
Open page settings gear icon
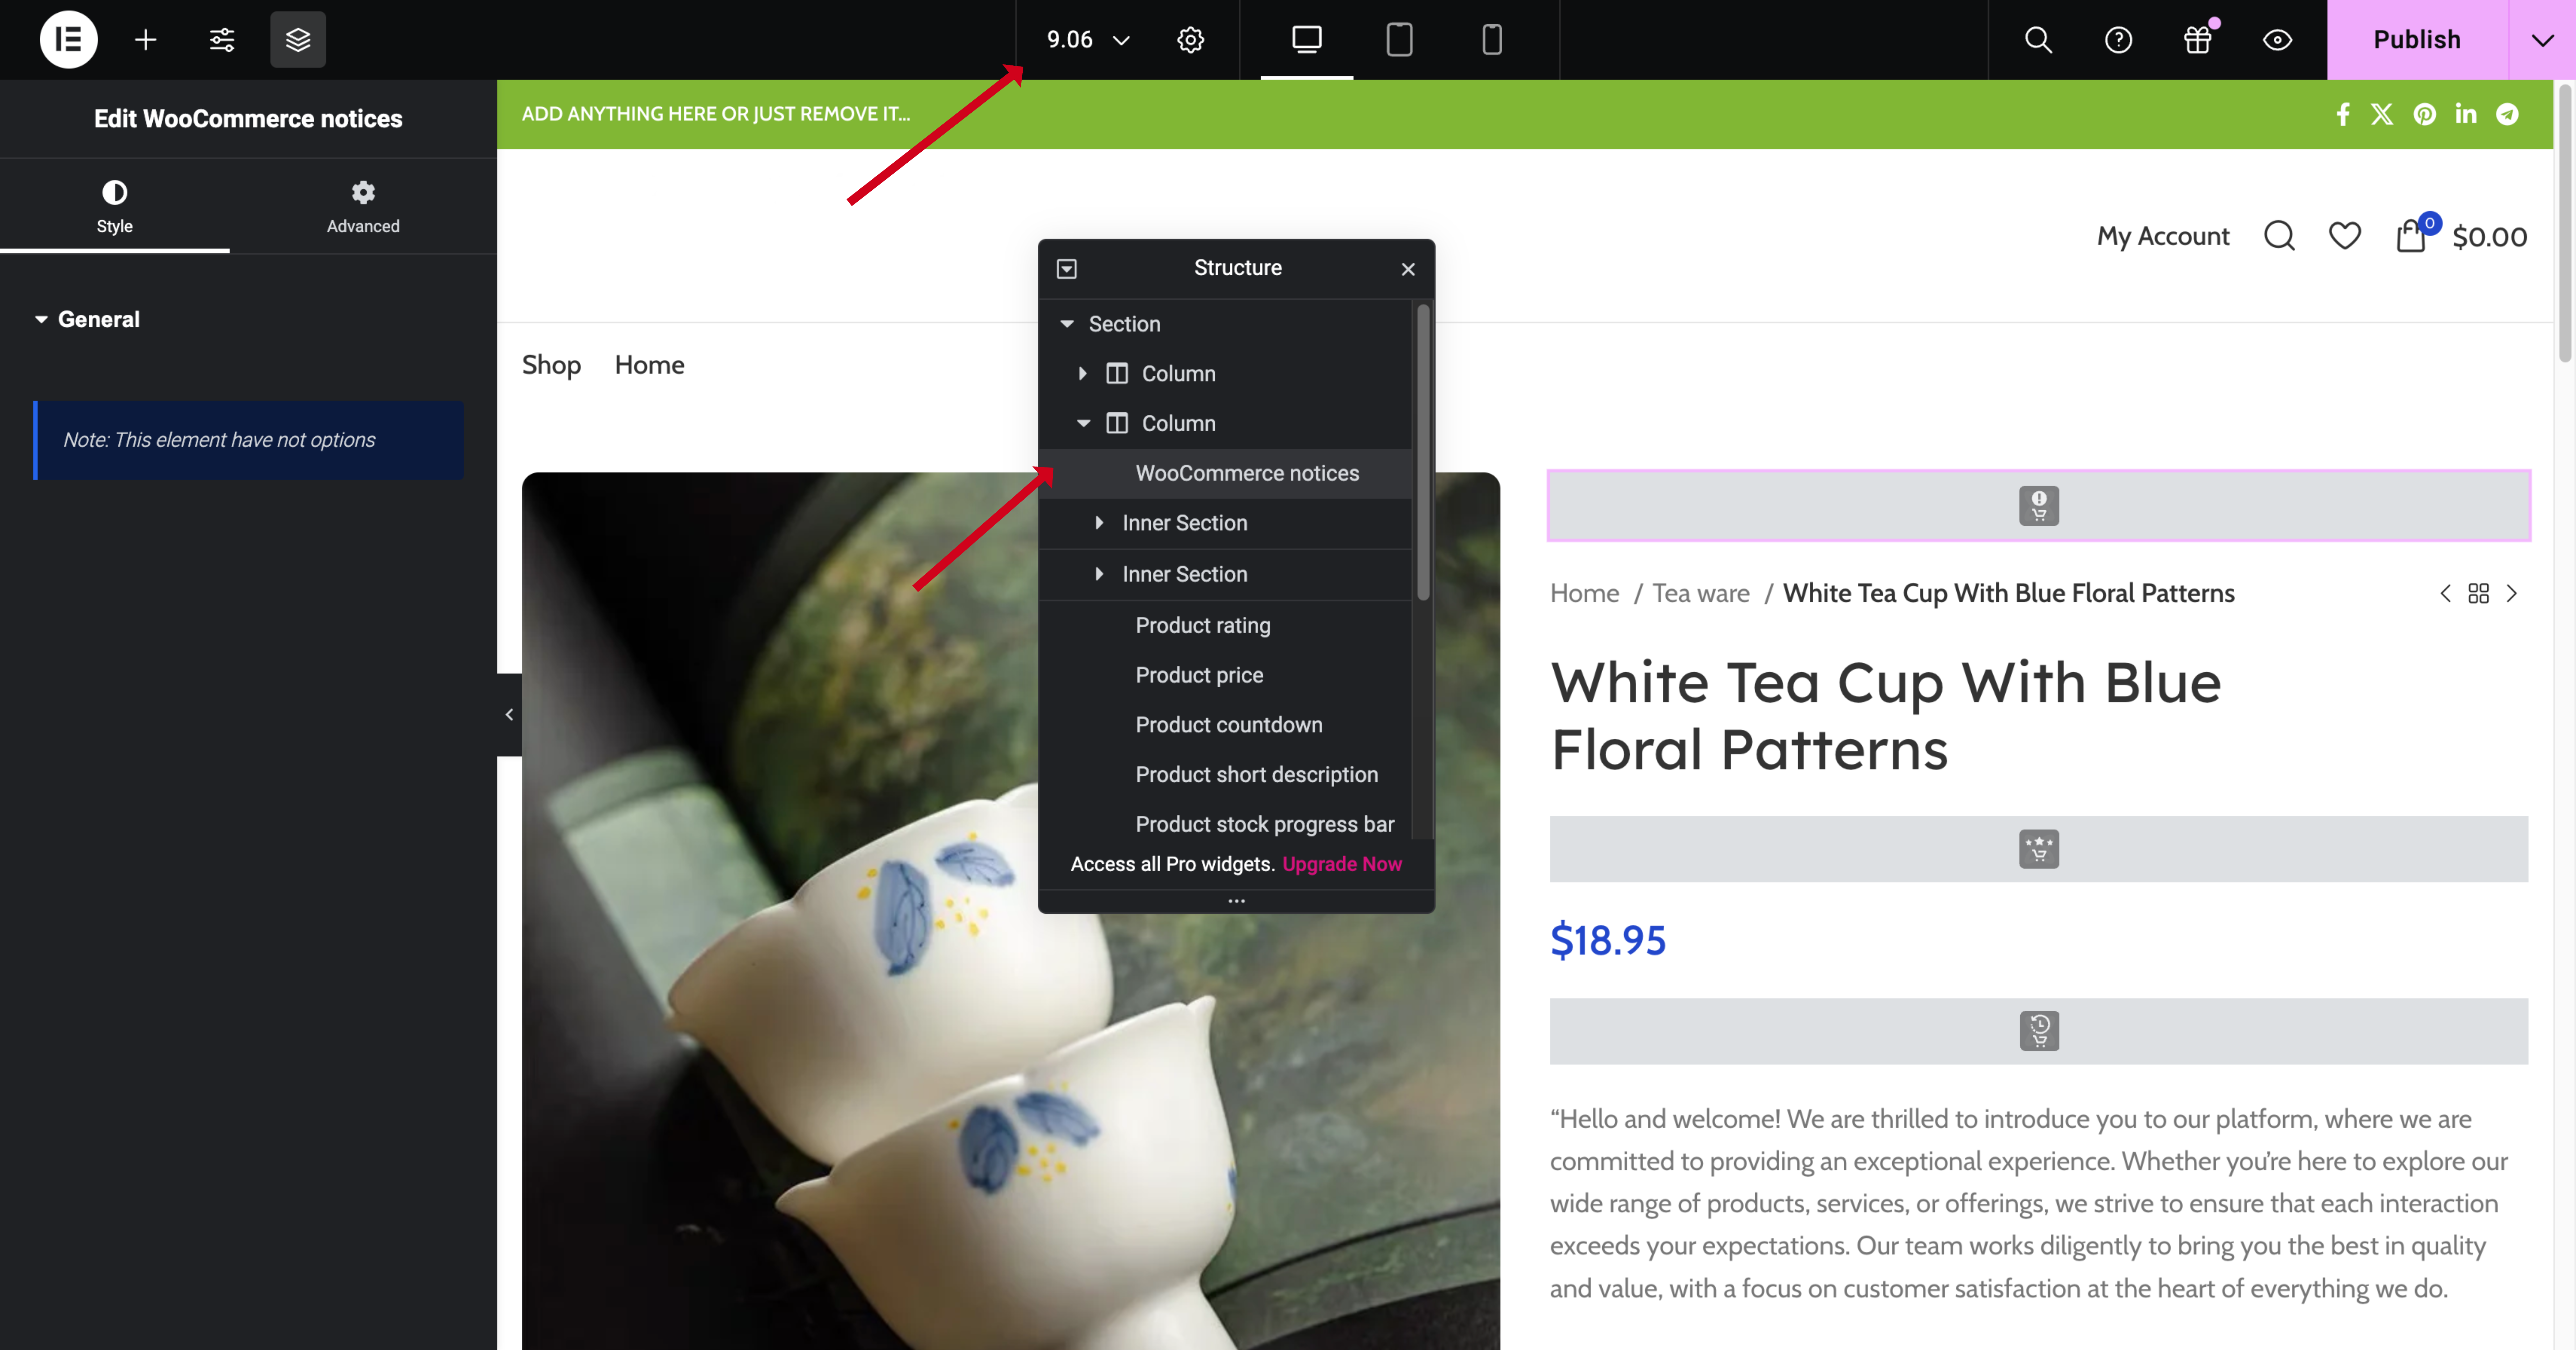tap(1190, 40)
